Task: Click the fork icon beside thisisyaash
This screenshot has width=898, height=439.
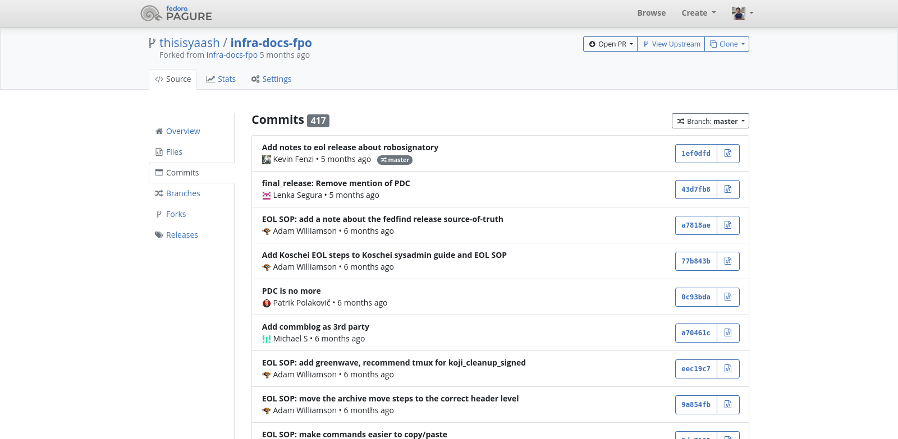Action: pos(152,43)
